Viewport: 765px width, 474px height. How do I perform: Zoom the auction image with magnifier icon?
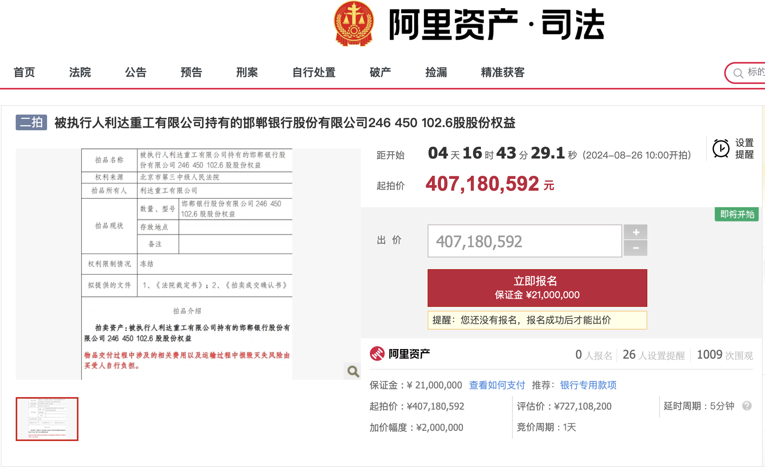[353, 371]
